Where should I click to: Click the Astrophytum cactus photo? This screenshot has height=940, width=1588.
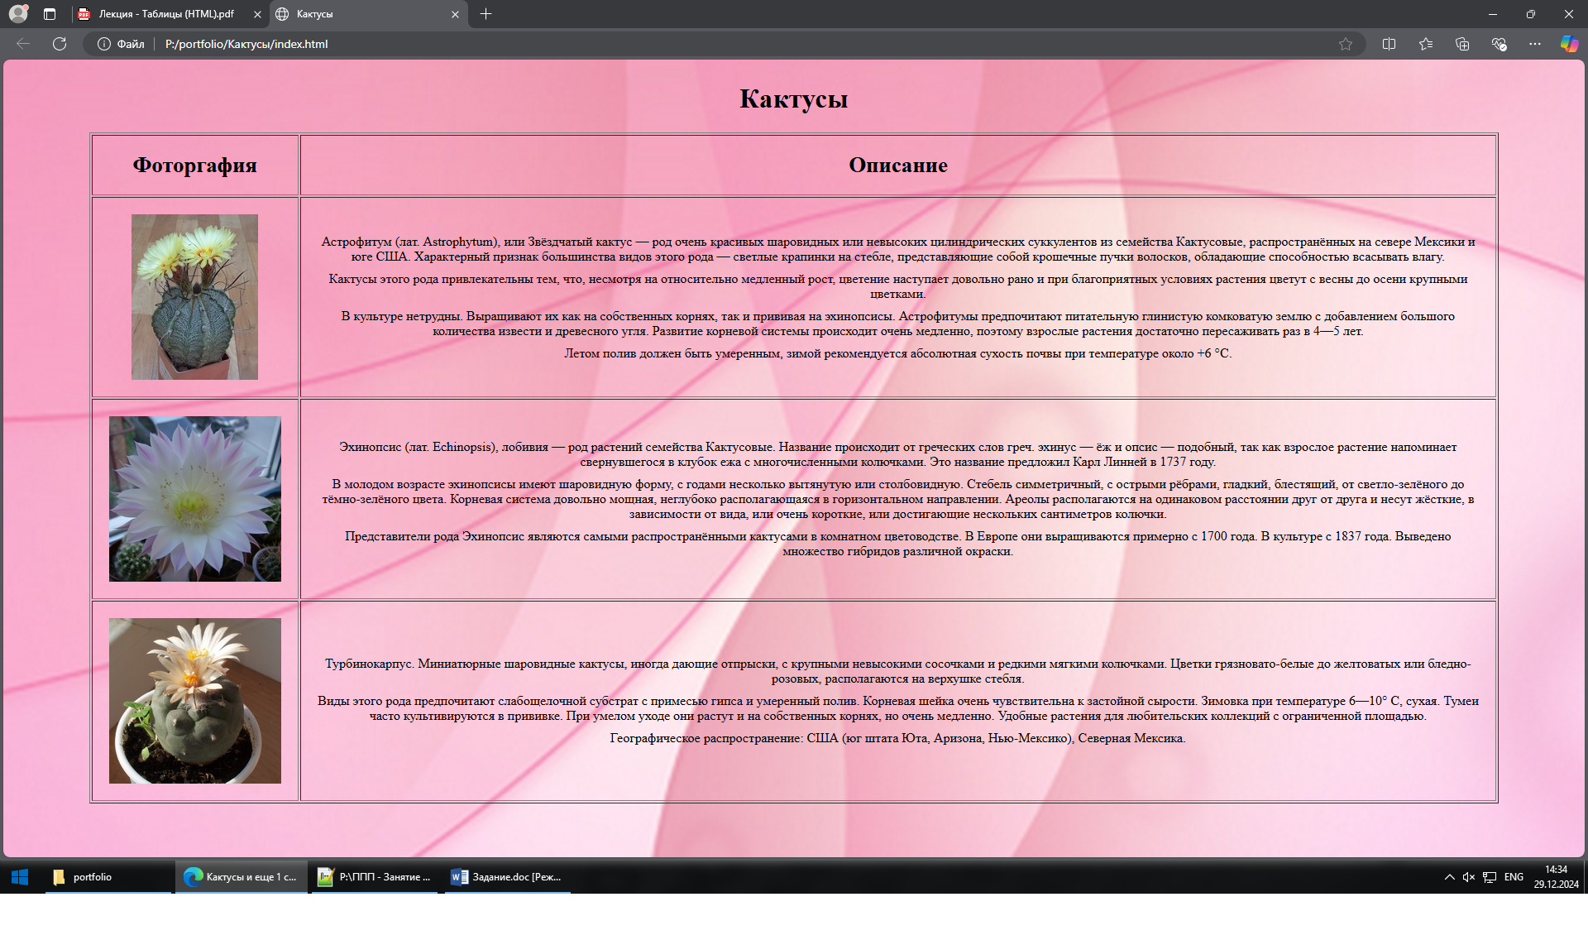tap(194, 297)
